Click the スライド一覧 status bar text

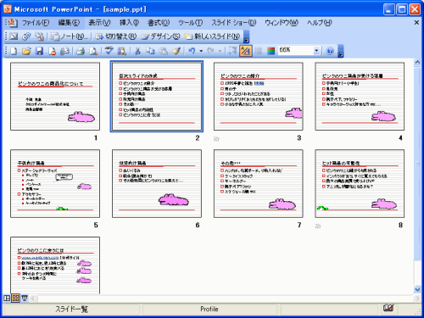[x=71, y=309]
